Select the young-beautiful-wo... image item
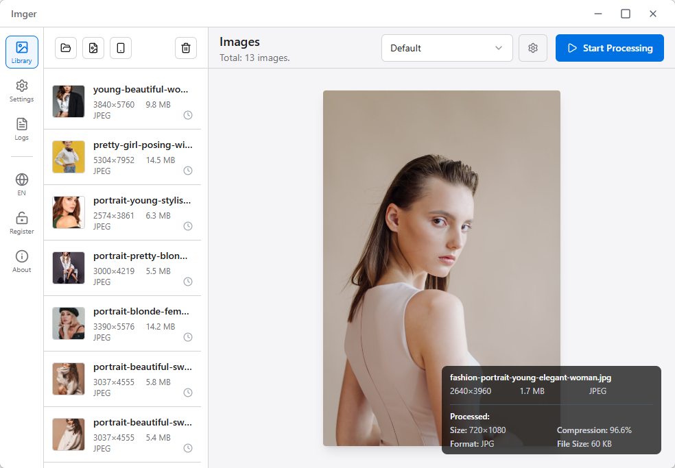 (x=123, y=101)
